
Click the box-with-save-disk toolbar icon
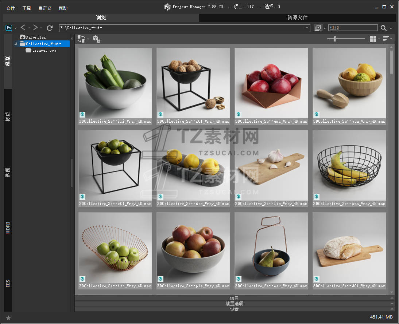(x=97, y=39)
